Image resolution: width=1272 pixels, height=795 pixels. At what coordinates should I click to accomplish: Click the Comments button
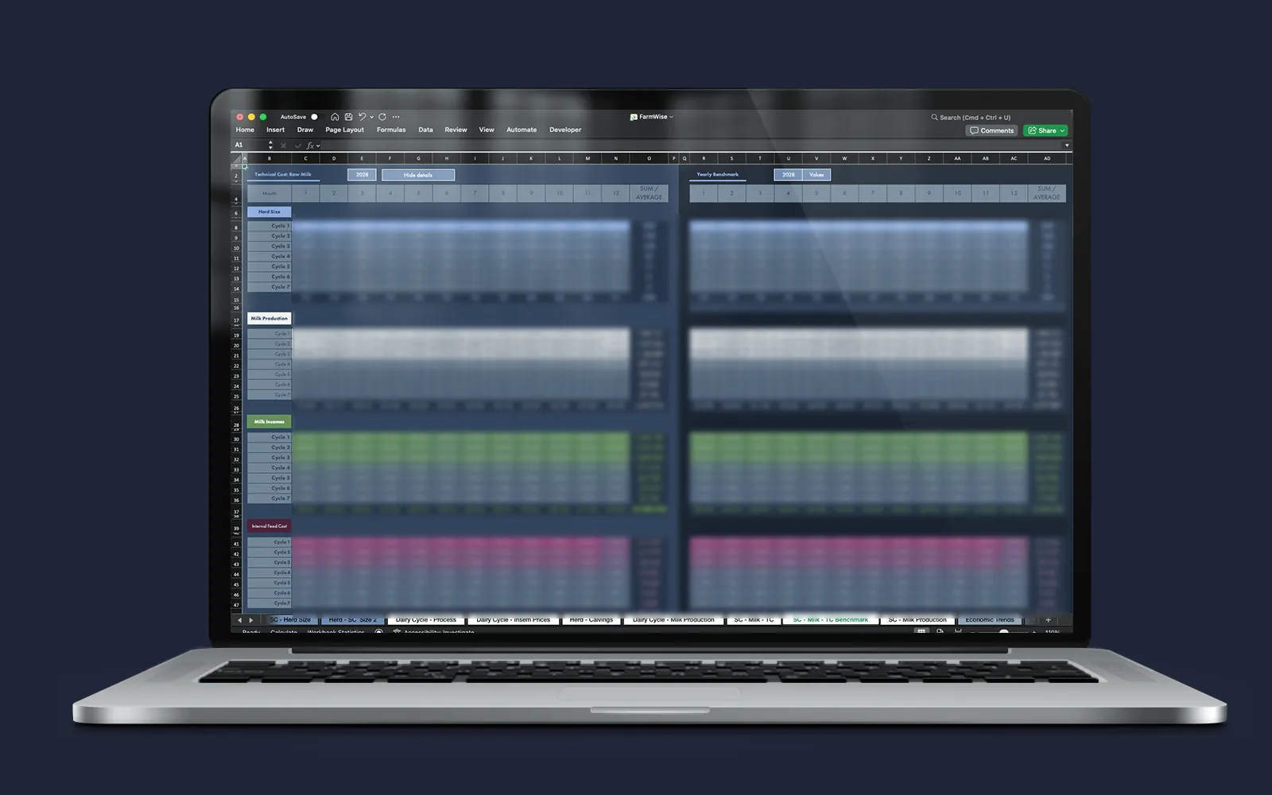point(991,130)
